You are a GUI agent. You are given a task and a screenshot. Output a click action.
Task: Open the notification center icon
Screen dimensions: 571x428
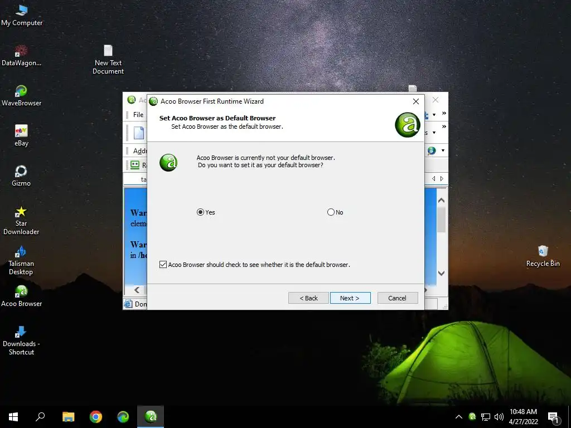[x=554, y=417]
